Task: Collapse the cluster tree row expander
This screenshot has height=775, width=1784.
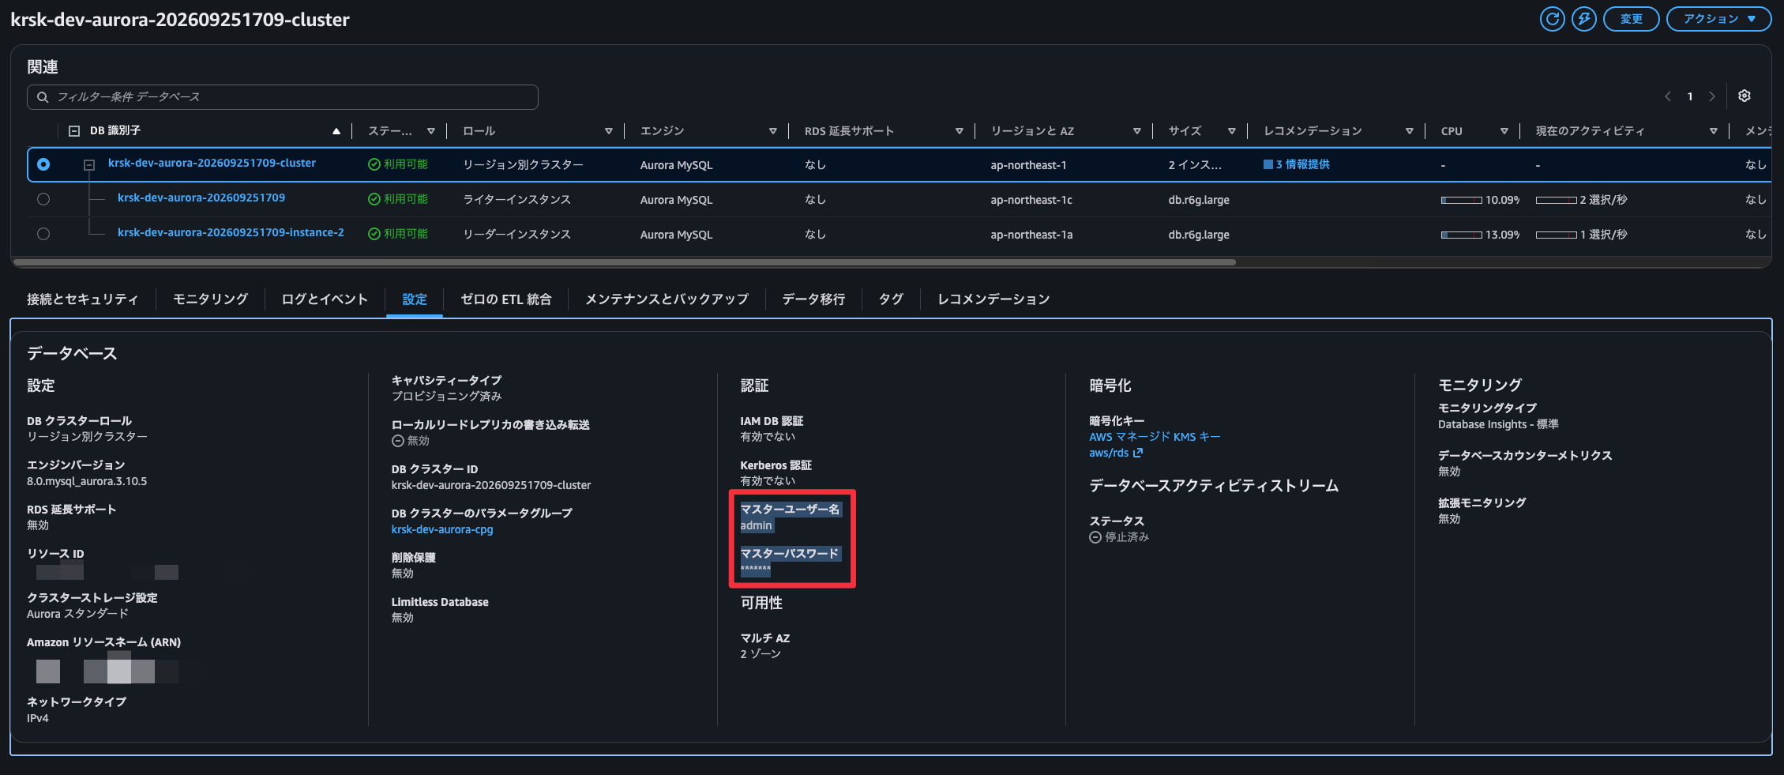Action: point(89,165)
